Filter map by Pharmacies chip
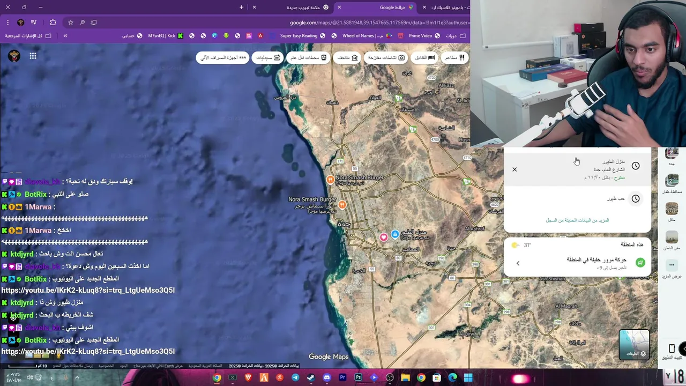The image size is (686, 386). pos(267,57)
